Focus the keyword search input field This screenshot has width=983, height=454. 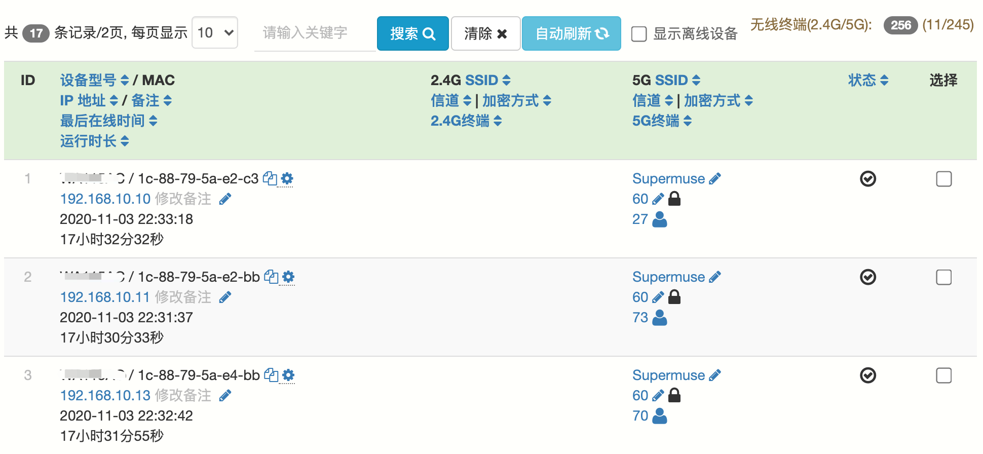click(x=314, y=33)
